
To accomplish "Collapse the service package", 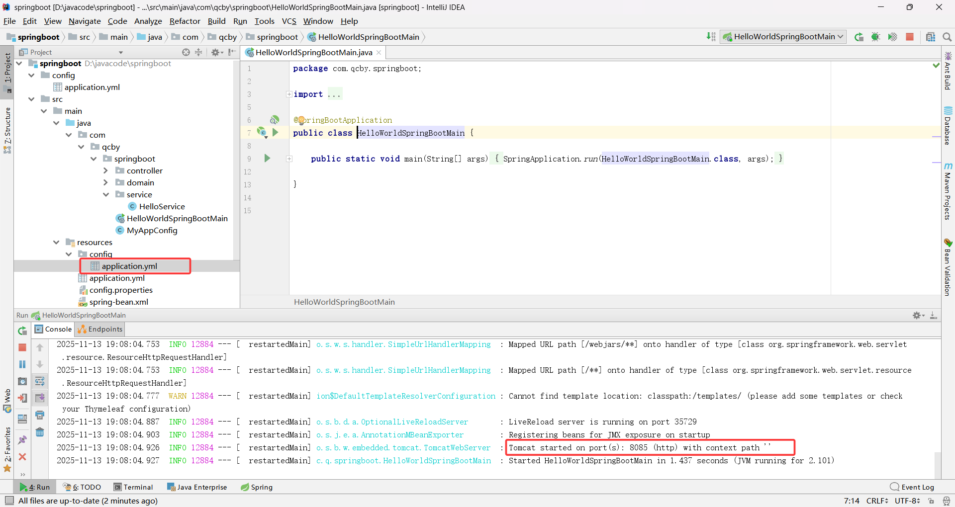I will [x=106, y=195].
